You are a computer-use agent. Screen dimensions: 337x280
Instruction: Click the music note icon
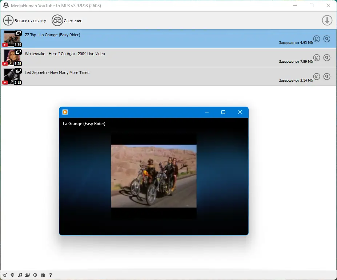[x=20, y=275]
